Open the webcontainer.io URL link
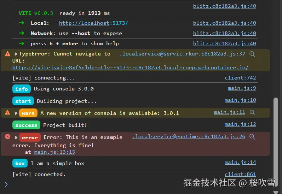 [130, 67]
